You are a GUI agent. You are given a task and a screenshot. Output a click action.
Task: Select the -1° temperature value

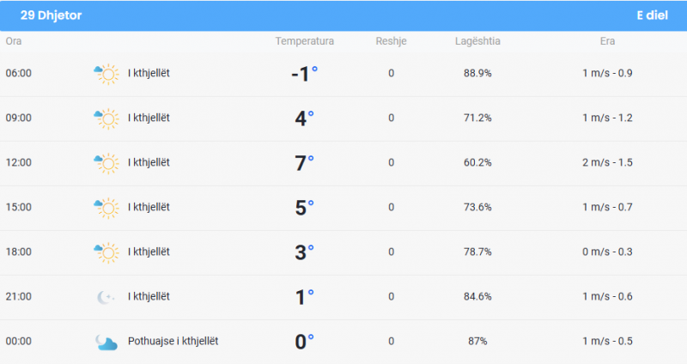point(305,74)
